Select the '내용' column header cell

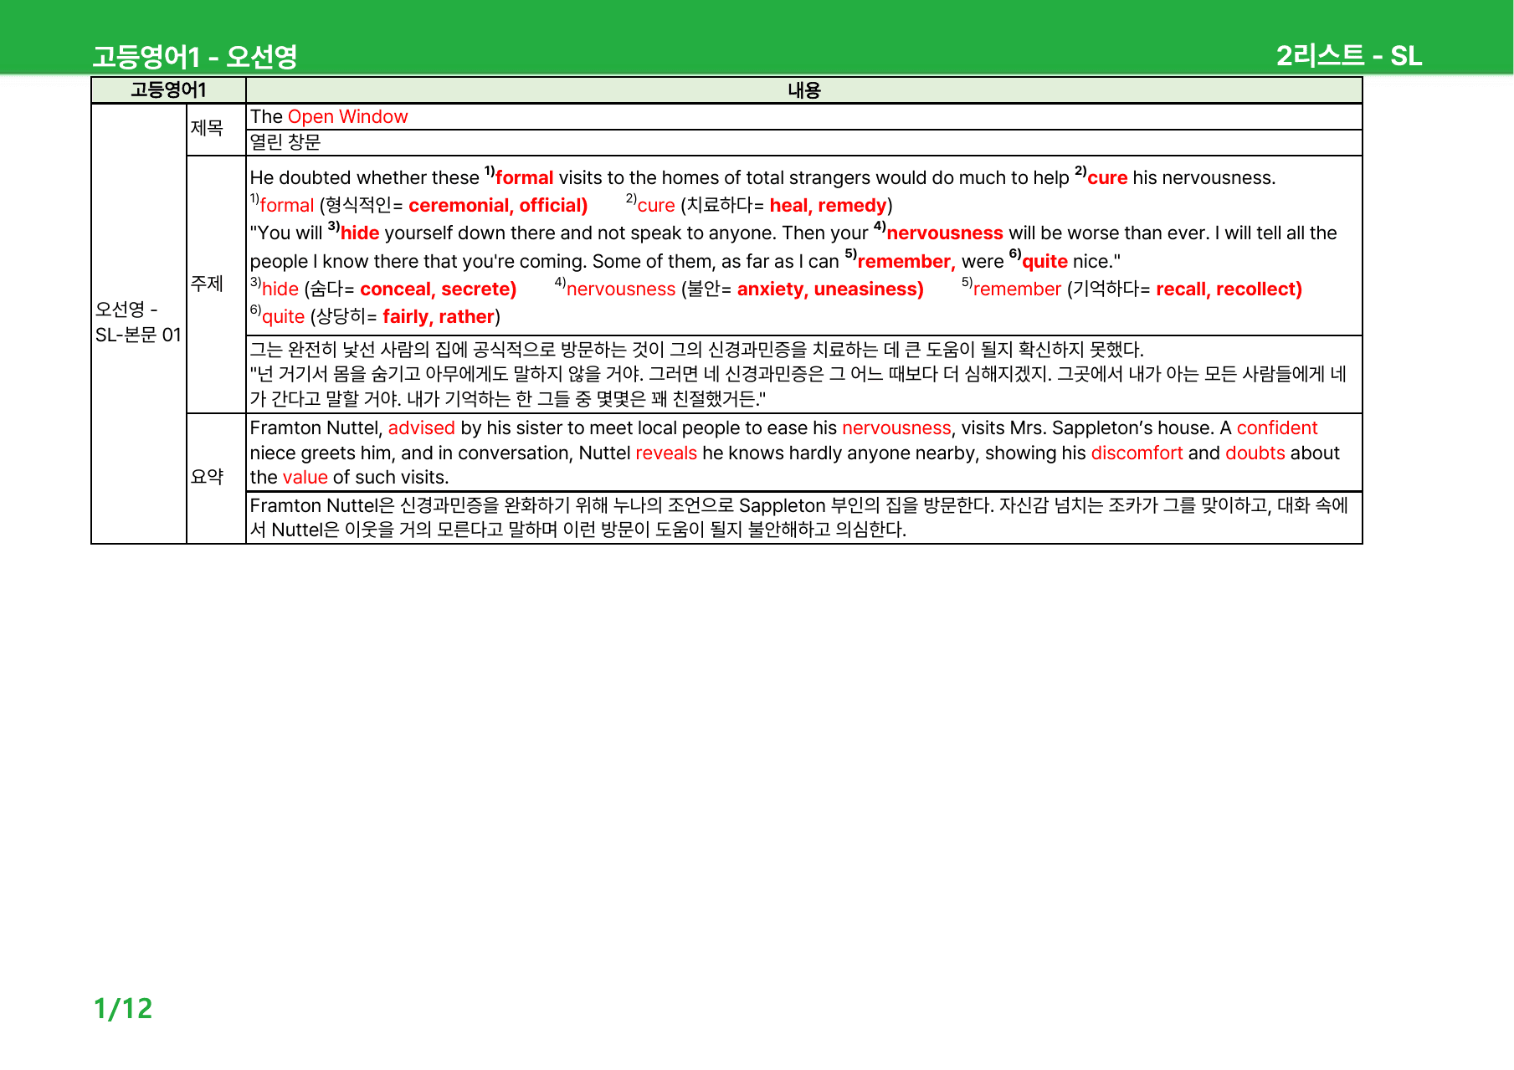804,90
